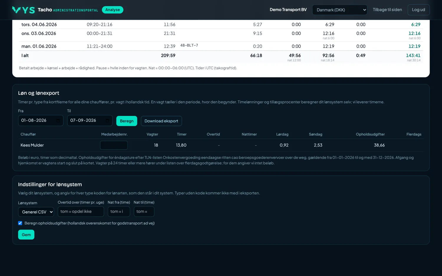Click total value 66:18
The width and height of the screenshot is (442, 276).
point(256,55)
